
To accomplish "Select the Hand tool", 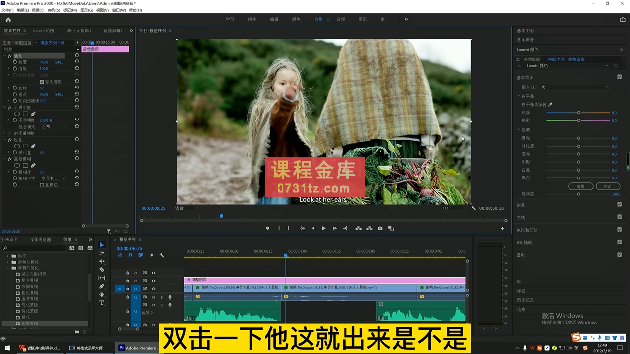I will (x=102, y=295).
